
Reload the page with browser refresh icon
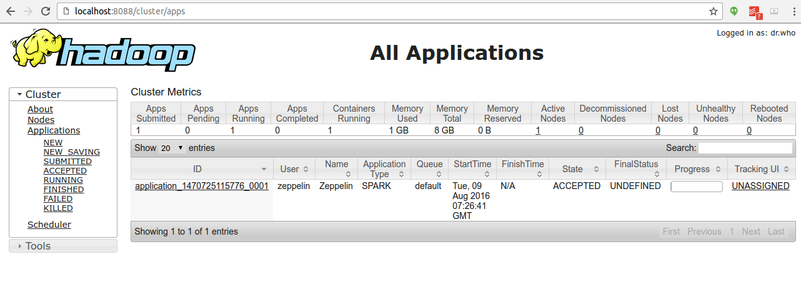(x=46, y=11)
